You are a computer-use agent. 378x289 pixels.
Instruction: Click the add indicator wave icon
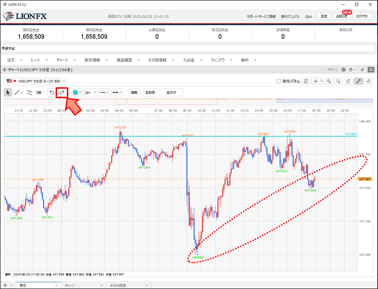(x=369, y=81)
